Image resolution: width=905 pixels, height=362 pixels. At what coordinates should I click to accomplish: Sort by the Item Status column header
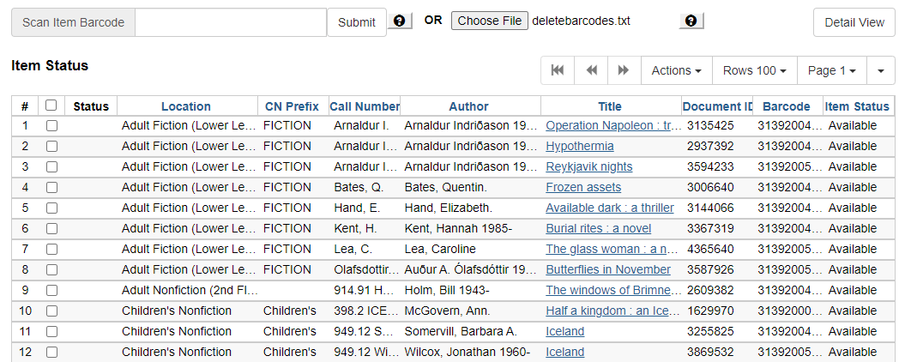(856, 106)
